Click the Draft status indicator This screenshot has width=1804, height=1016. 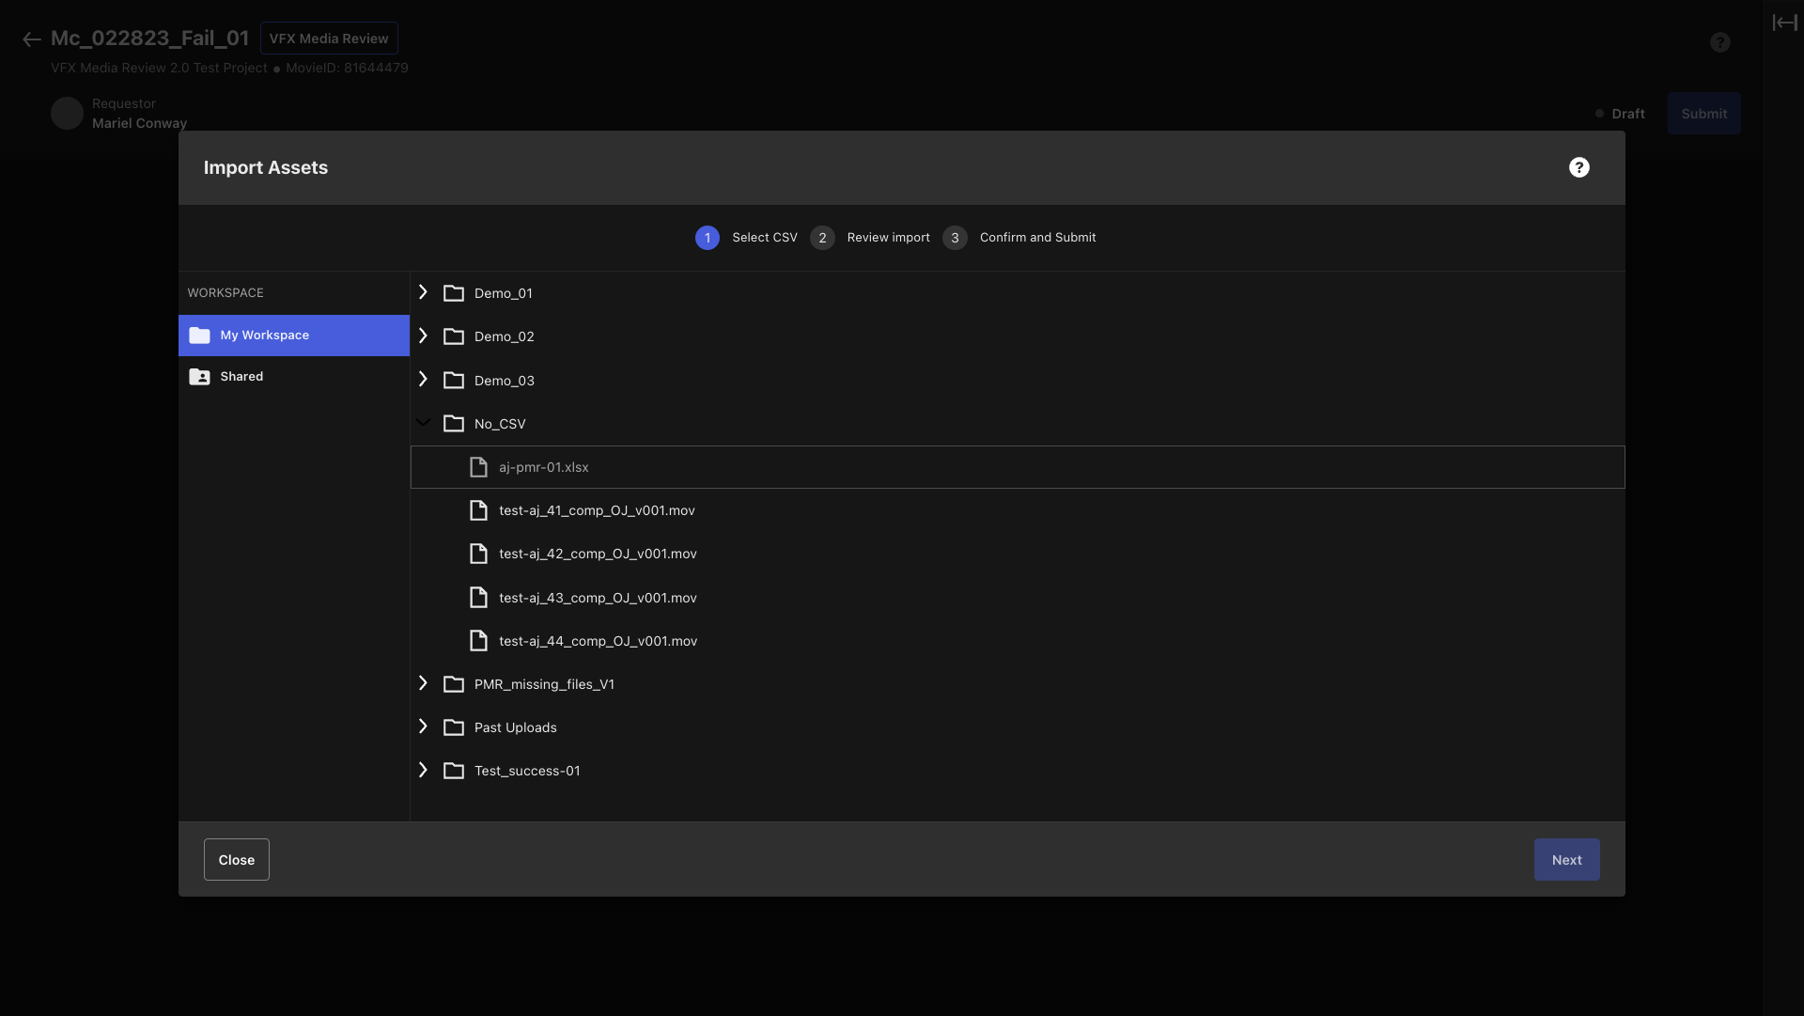[1620, 114]
